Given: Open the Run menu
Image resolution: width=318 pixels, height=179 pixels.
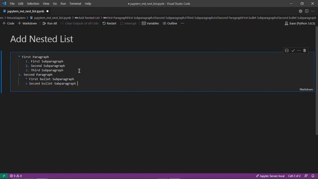Looking at the screenshot, I should [x=63, y=3].
